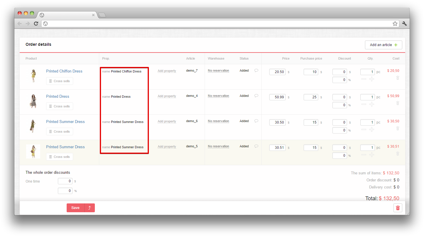Increase quantity with plus for demo_4
This screenshot has height=236, width=424.
click(372, 104)
